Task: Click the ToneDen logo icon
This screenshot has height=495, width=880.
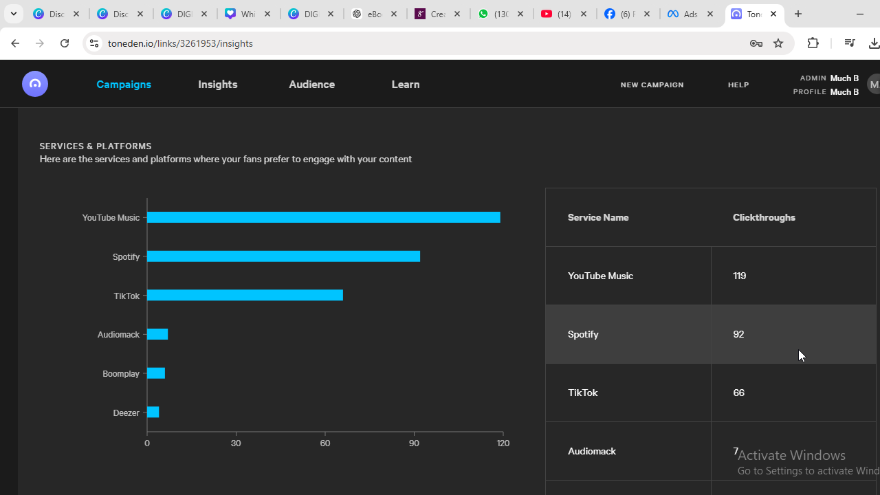Action: (35, 84)
